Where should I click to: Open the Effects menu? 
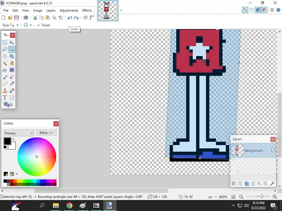pyautogui.click(x=87, y=10)
